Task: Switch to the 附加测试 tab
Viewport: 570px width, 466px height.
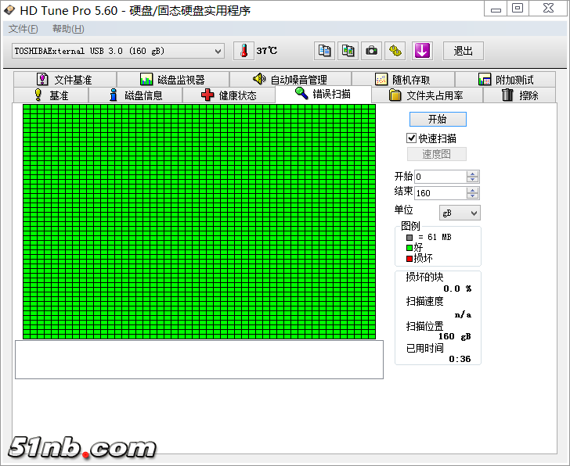Action: point(505,80)
